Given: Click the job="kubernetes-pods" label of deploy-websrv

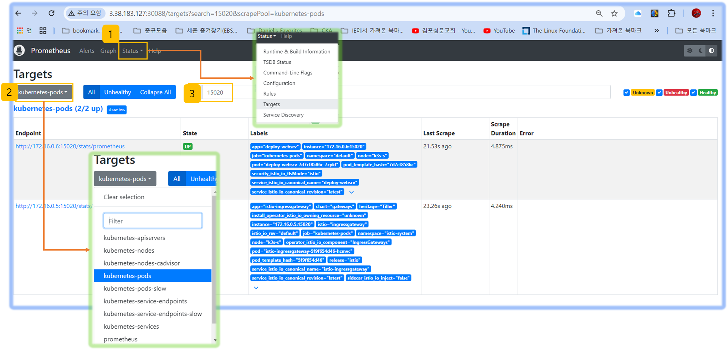Looking at the screenshot, I should click(277, 155).
